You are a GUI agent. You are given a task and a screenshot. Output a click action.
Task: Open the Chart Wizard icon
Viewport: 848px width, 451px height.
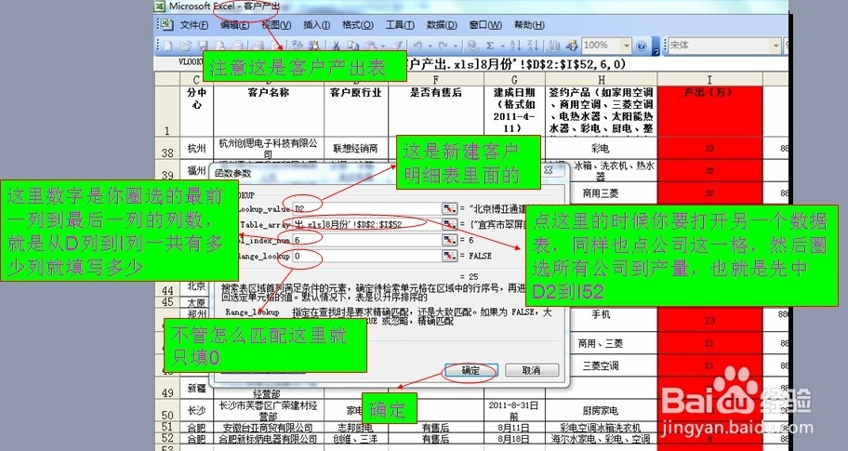point(554,46)
